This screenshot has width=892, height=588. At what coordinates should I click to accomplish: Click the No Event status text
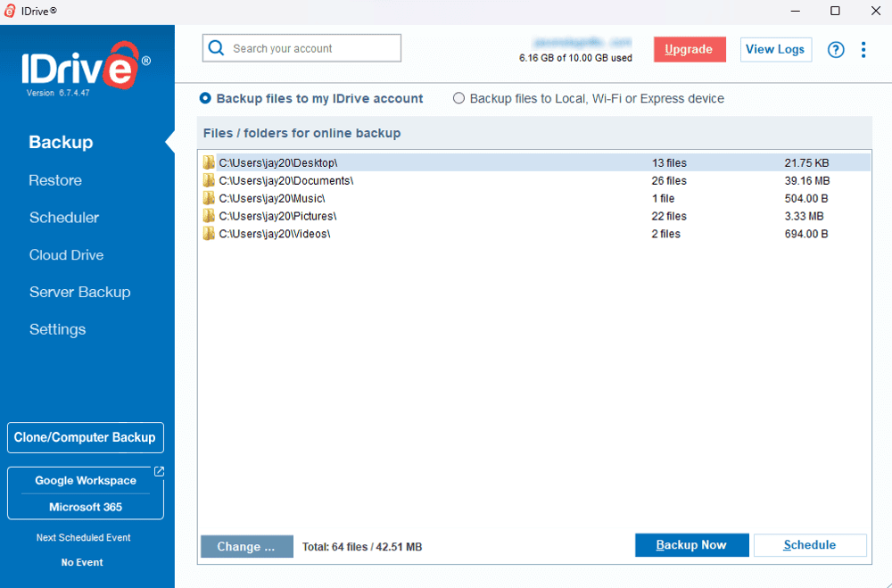click(82, 562)
